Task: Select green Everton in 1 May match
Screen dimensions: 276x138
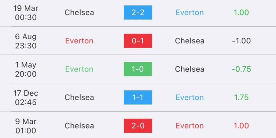Action: point(79,69)
